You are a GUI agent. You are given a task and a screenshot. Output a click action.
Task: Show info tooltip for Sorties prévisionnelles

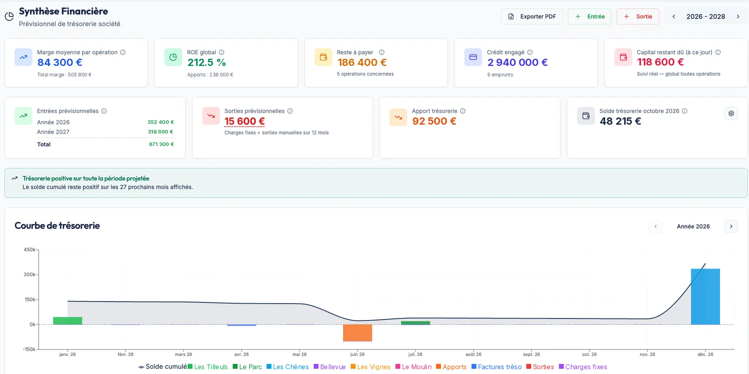pos(290,111)
